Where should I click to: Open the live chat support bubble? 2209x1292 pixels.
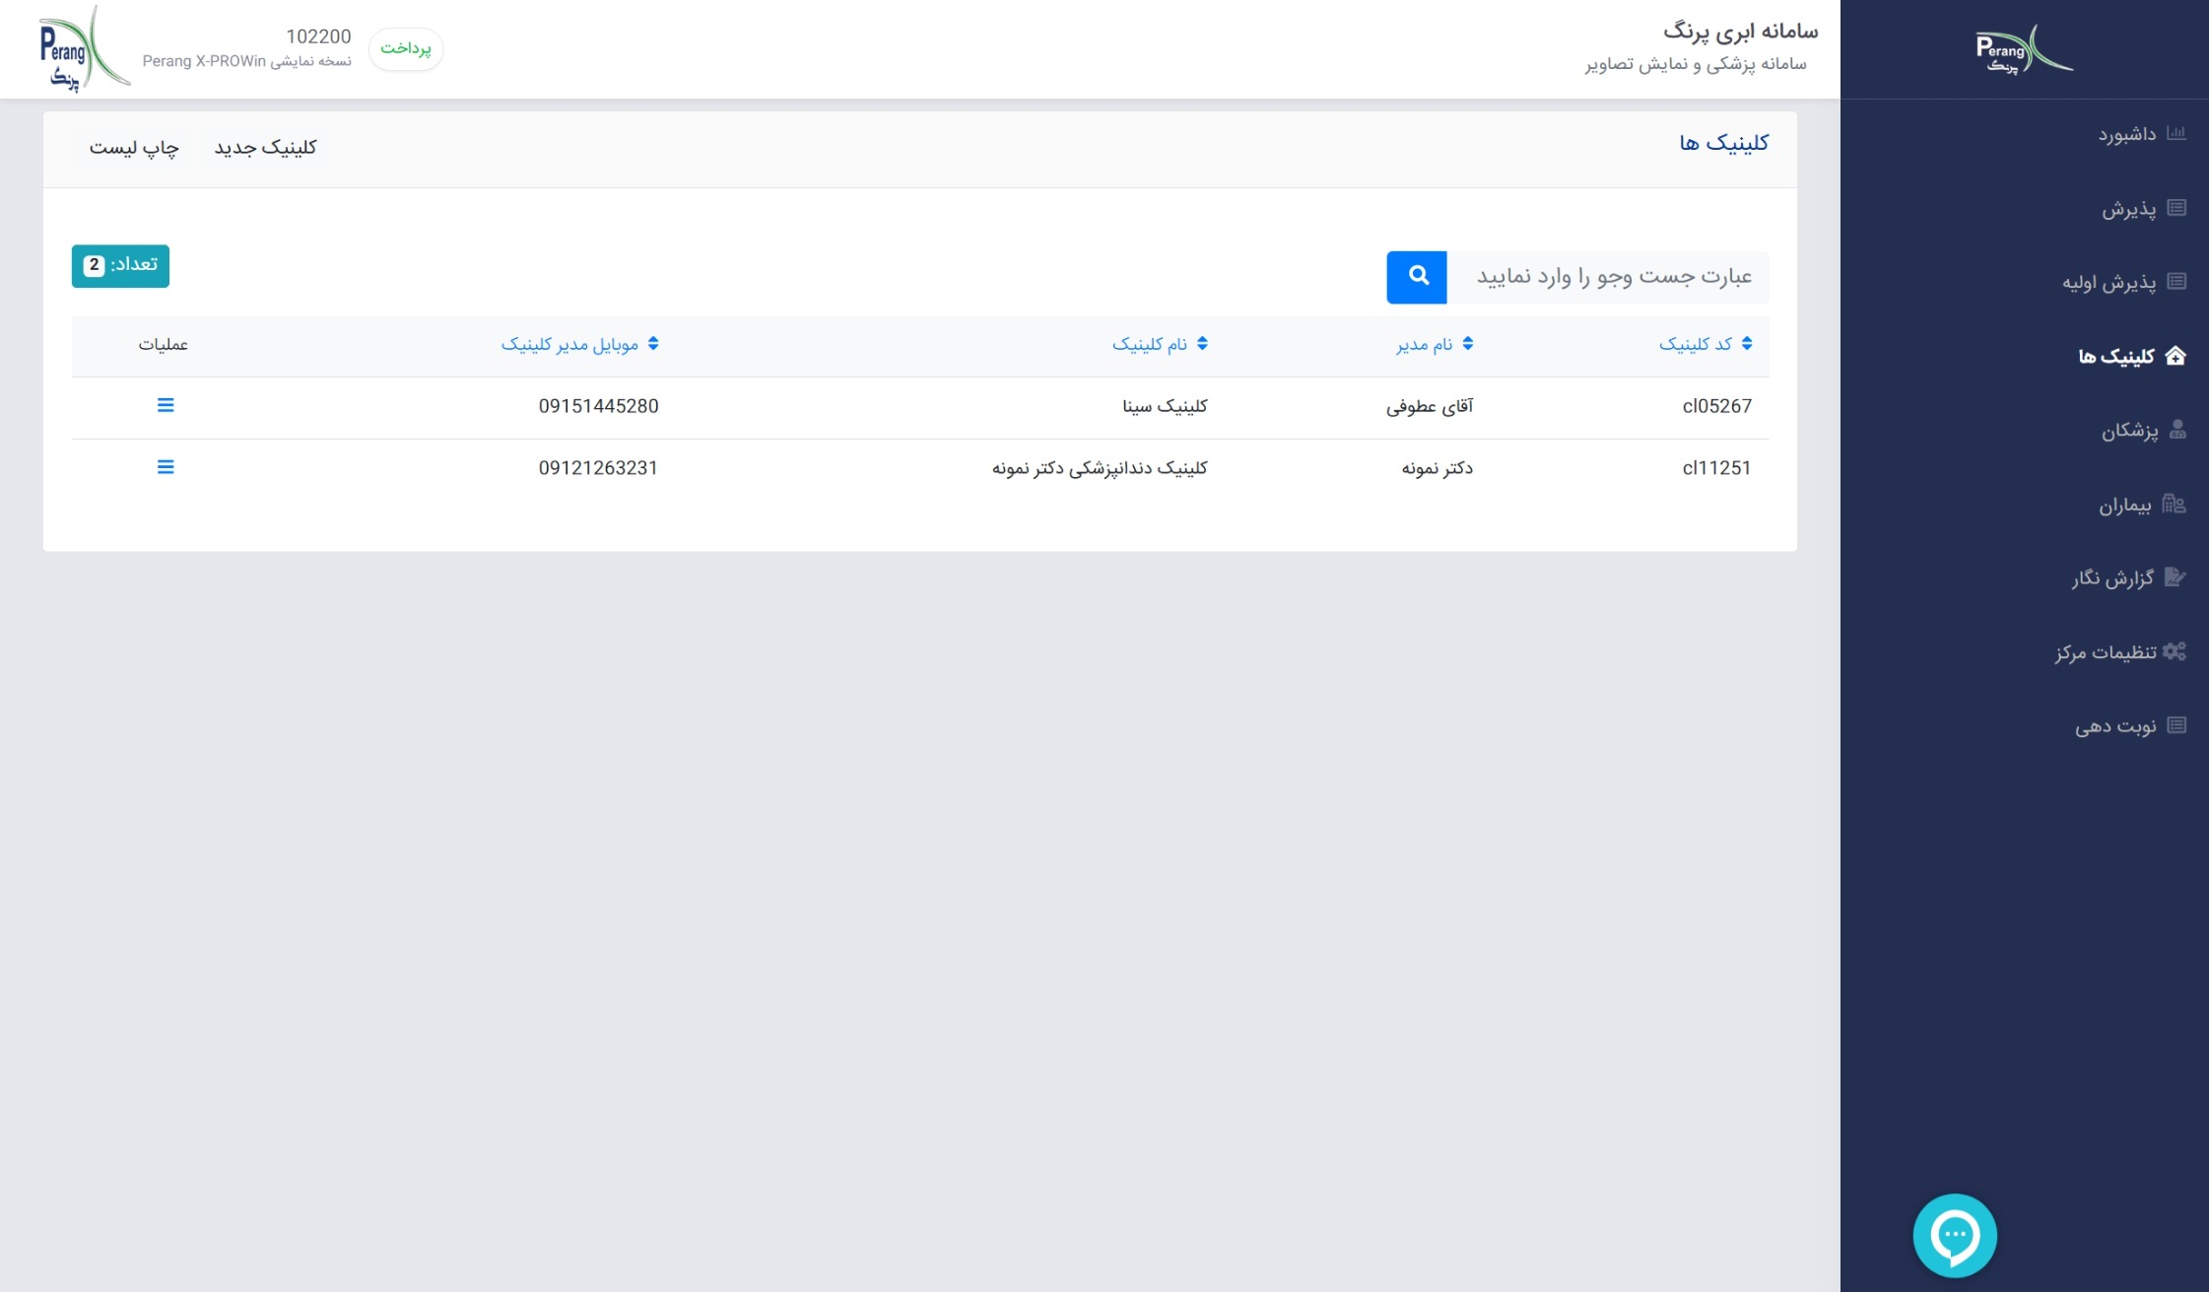[1954, 1235]
